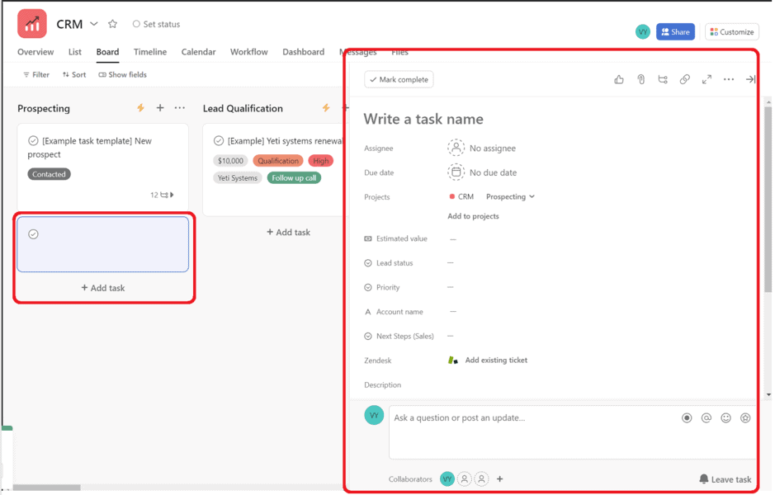775x495 pixels.
Task: Click the Share button
Action: tap(675, 31)
